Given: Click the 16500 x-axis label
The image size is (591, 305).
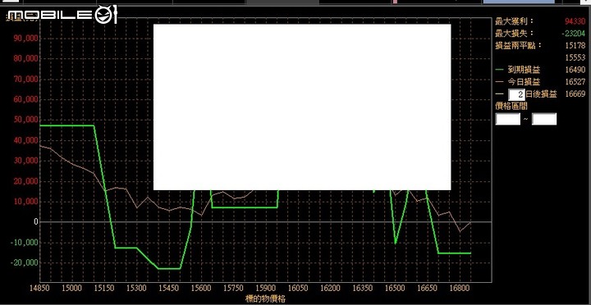Looking at the screenshot, I should tap(395, 289).
